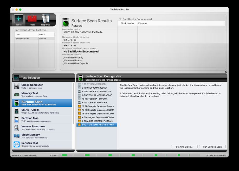The width and height of the screenshot is (239, 171).
Task: Click drive icon for 8 TB ST8000AS0002-1NA17Z
Action: tap(79, 91)
